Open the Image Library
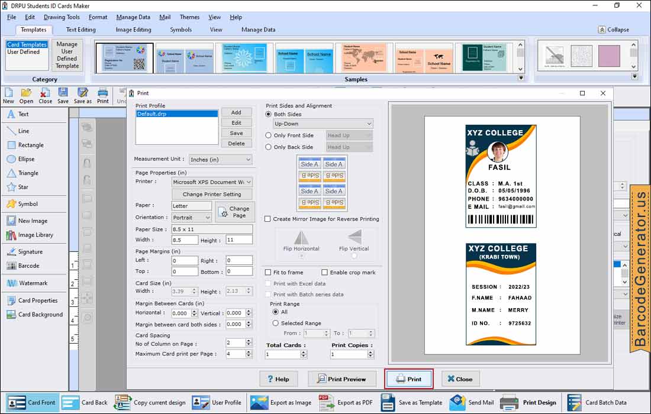Viewport: 651px width, 414px height. click(x=30, y=235)
